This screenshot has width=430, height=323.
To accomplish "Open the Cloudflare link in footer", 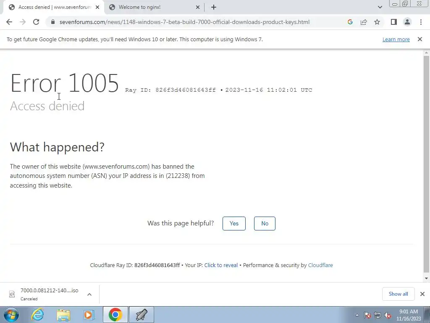I will point(320,265).
